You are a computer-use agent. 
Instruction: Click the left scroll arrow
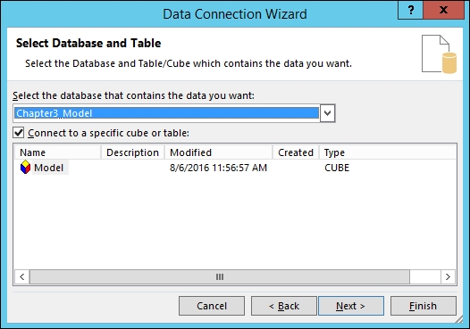(21, 276)
